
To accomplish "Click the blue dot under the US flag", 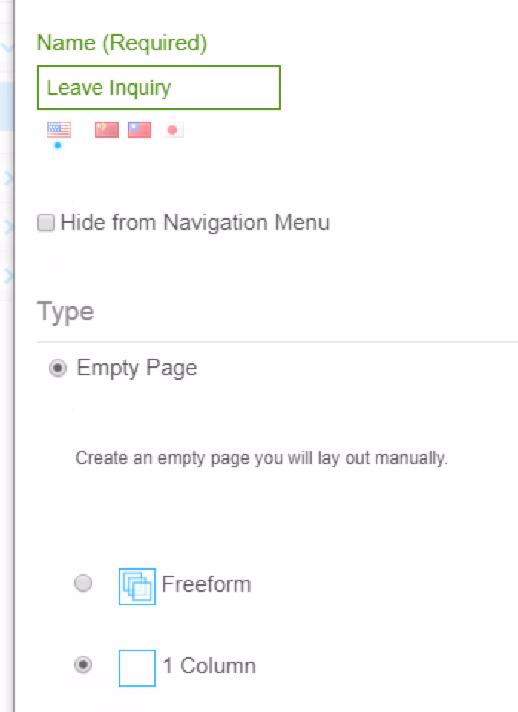I will point(58,145).
